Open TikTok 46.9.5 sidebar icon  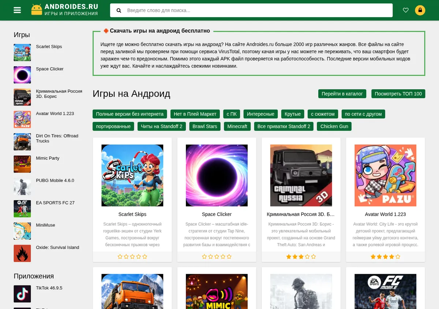point(22,294)
